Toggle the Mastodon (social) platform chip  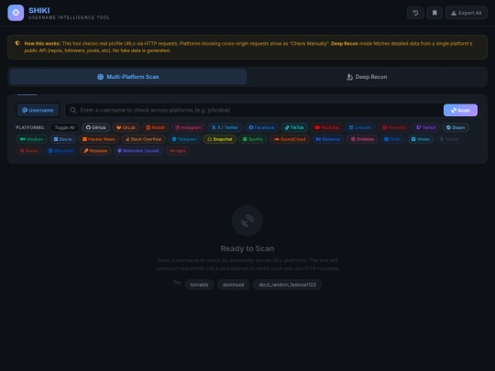pos(138,151)
